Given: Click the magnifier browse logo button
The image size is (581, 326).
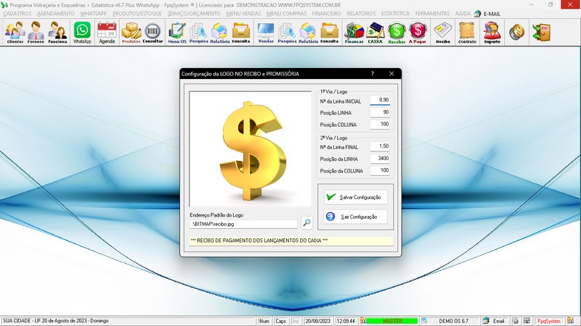Looking at the screenshot, I should click(306, 224).
